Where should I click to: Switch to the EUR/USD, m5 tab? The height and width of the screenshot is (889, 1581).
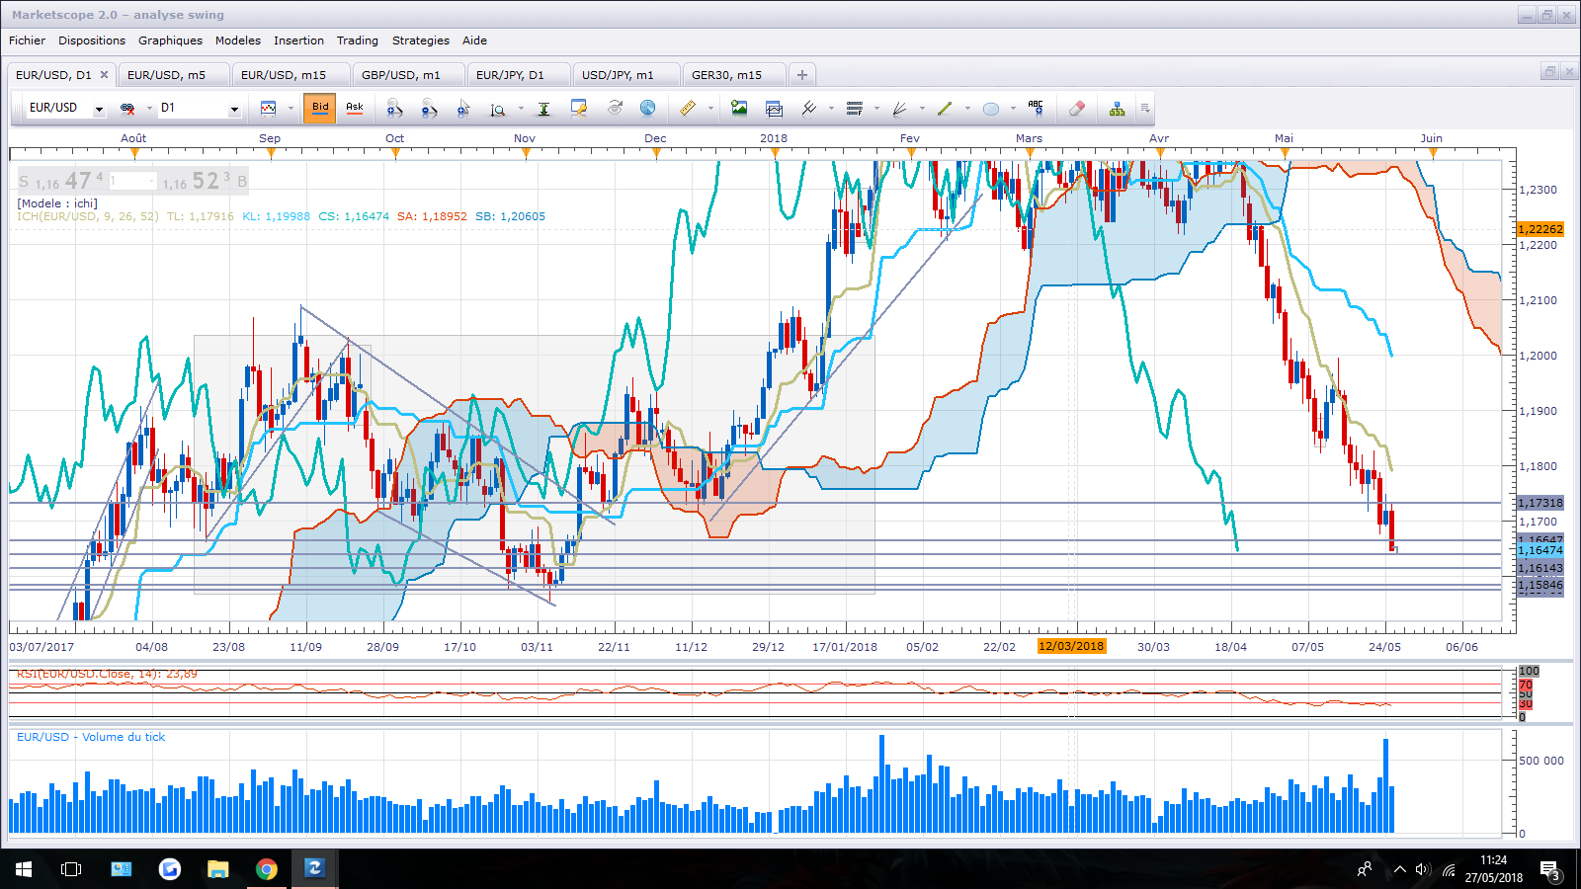[174, 75]
